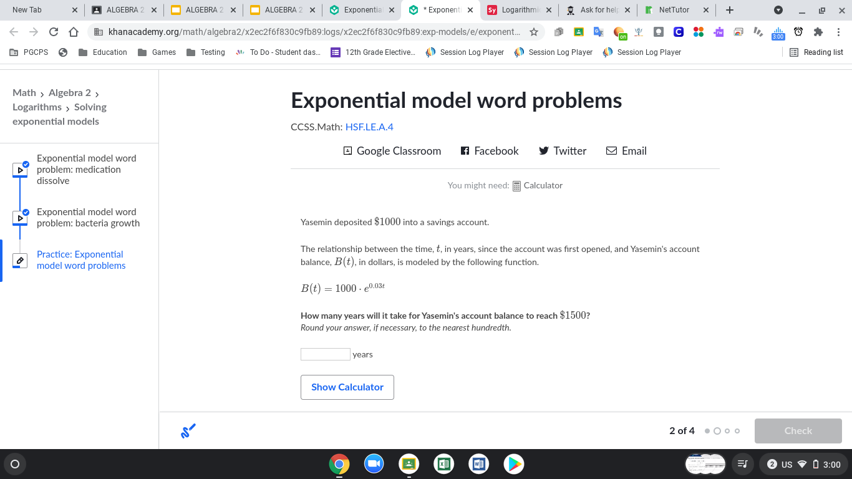The image size is (852, 479).
Task: Launch Excel from the shelf
Action: coord(443,464)
